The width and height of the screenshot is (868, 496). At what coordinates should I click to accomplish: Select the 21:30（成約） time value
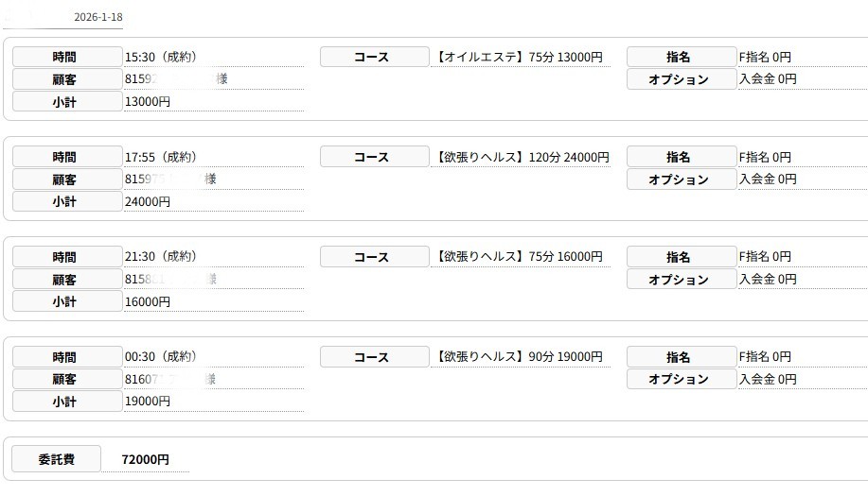pos(161,257)
